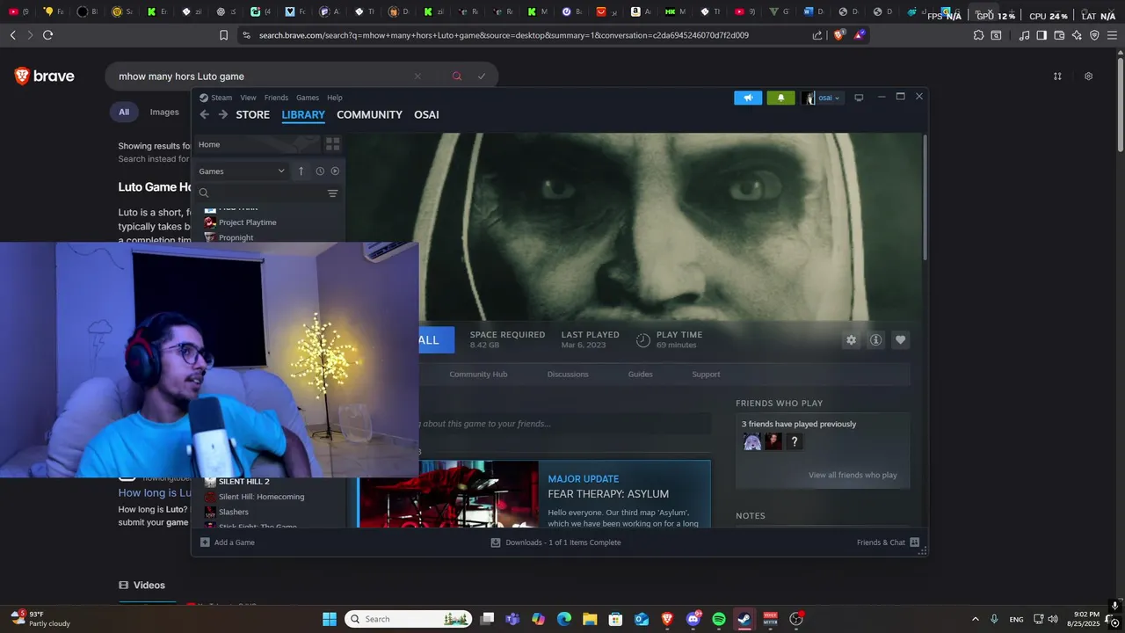Expand the Games filter dropdown
Image resolution: width=1125 pixels, height=633 pixels.
pos(242,171)
